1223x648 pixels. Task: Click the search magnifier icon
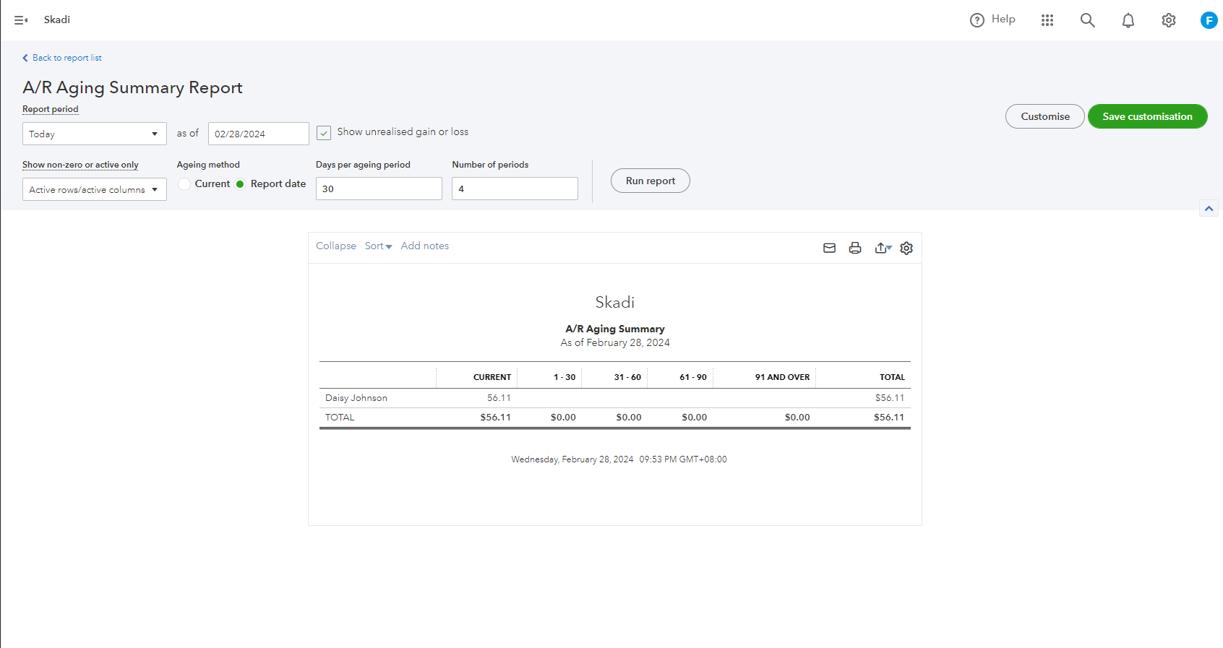(1087, 20)
